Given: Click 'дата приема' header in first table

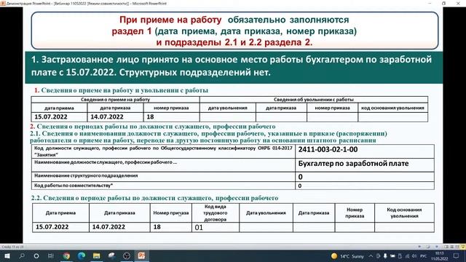Looking at the screenshot, I should (x=59, y=108).
